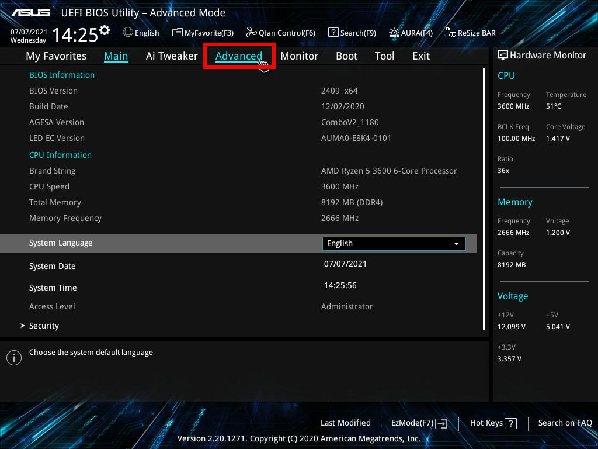
Task: Click the Ratio value 36x
Action: pos(503,171)
